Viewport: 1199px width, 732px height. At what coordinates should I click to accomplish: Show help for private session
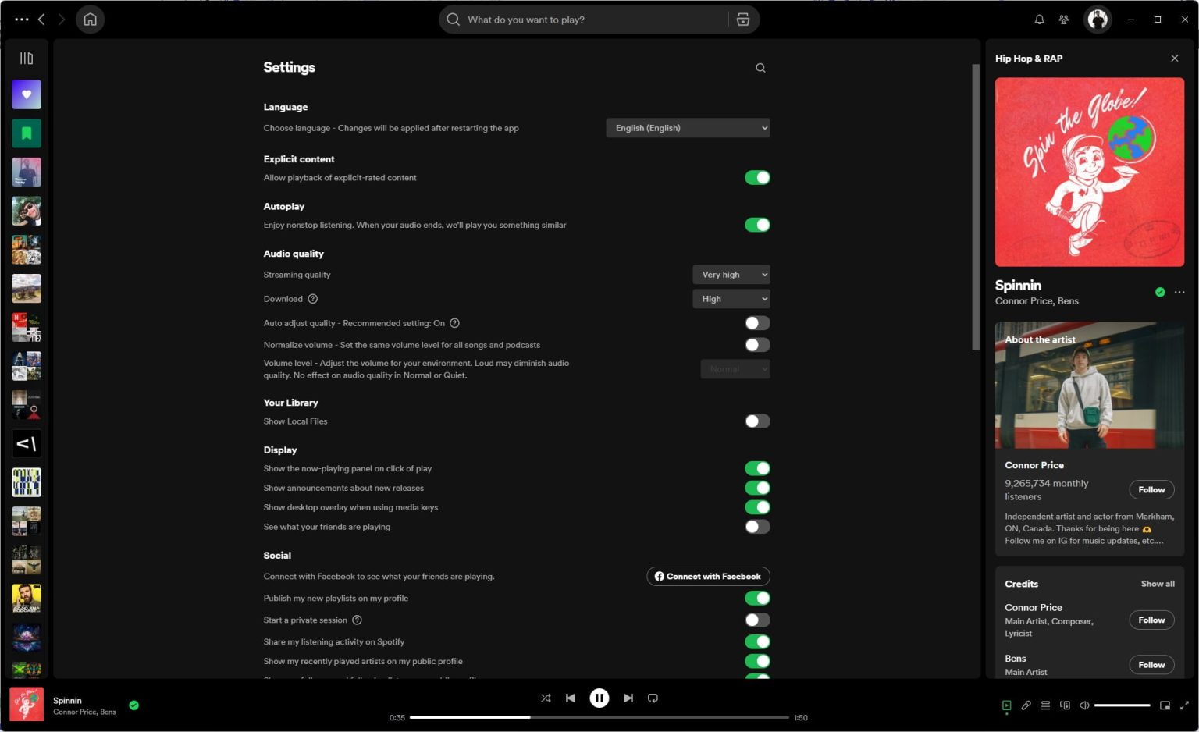[x=358, y=620]
